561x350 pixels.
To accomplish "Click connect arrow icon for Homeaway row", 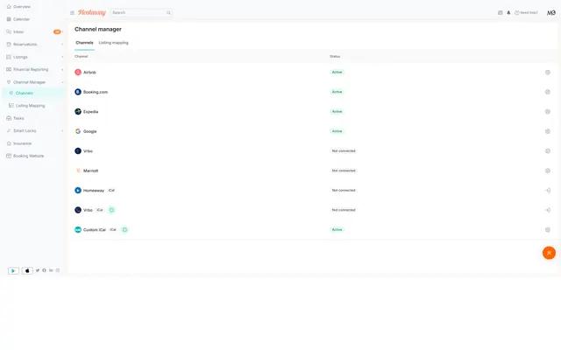I will point(547,191).
